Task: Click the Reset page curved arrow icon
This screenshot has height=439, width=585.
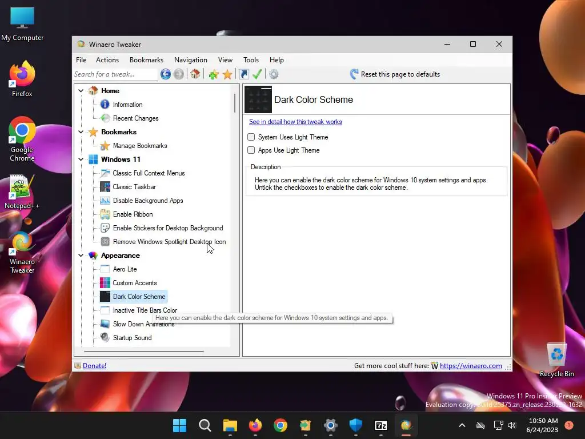Action: pos(354,74)
